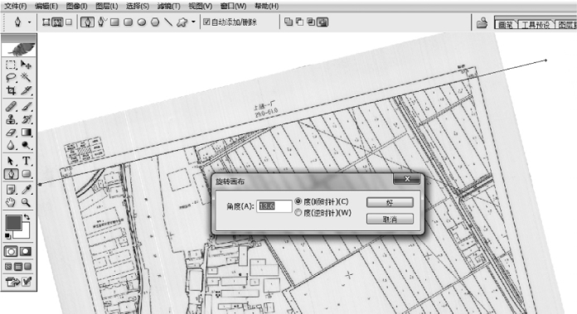Select counterclockwise degrees radio option
Image resolution: width=577 pixels, height=314 pixels.
pos(298,213)
